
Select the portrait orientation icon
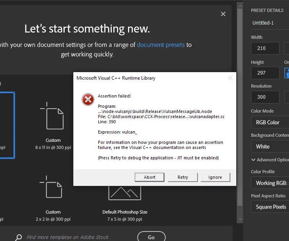pos(287,73)
